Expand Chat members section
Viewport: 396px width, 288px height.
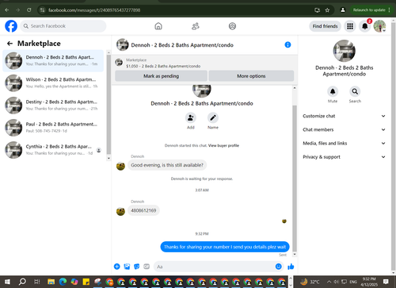coord(344,129)
